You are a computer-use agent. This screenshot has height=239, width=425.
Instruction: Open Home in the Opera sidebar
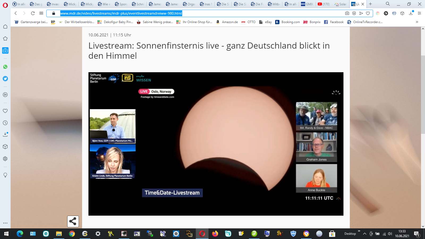5,27
